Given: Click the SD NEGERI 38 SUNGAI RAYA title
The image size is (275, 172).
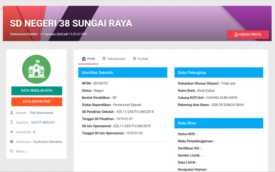Looking at the screenshot, I should [x=71, y=23].
